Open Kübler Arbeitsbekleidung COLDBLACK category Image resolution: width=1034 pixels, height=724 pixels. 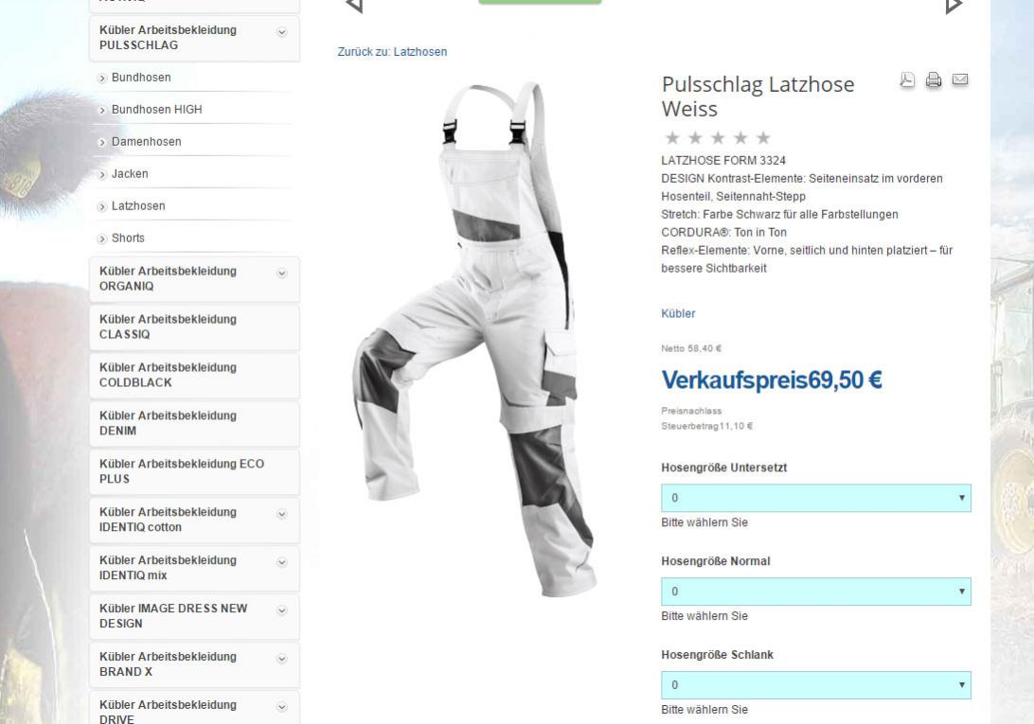(194, 375)
